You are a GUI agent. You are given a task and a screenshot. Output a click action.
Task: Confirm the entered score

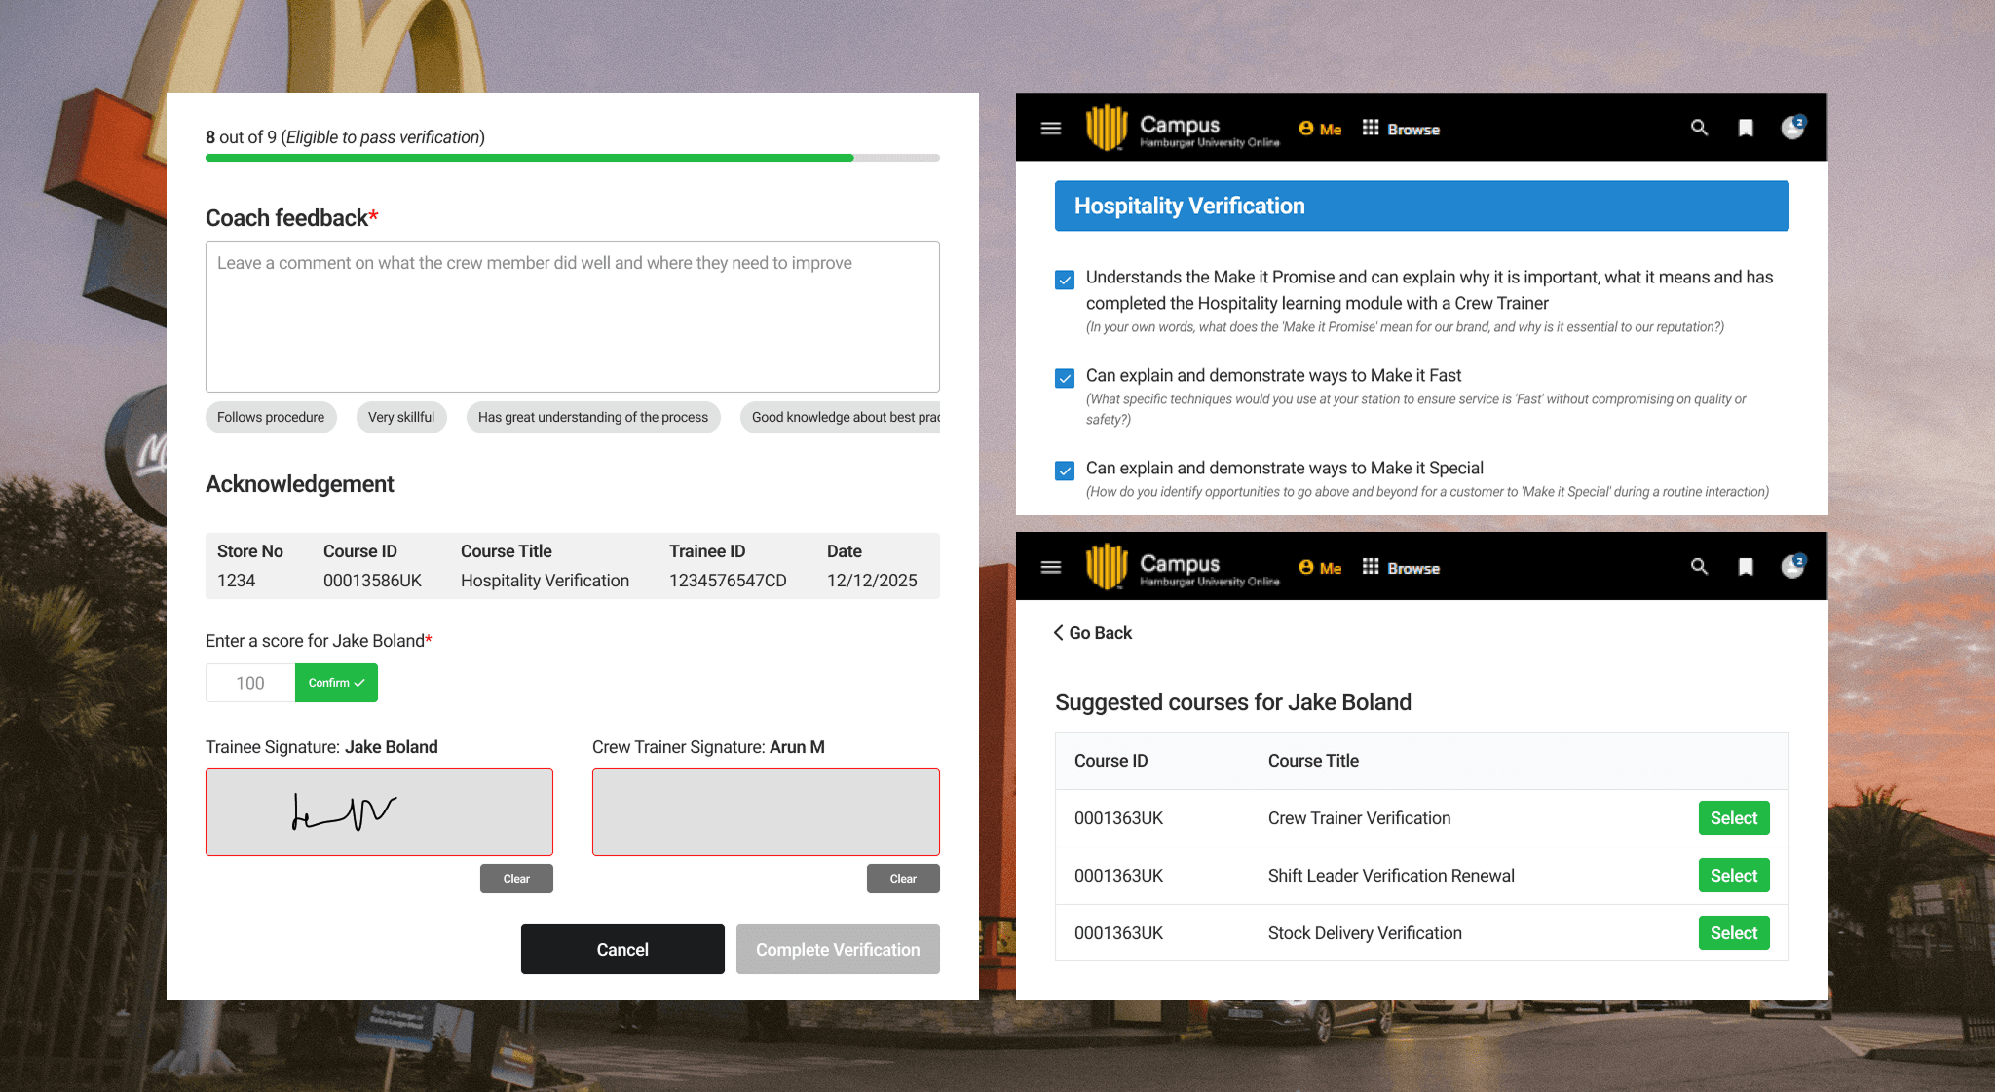pyautogui.click(x=336, y=683)
